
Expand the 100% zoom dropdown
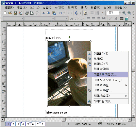click(x=120, y=13)
